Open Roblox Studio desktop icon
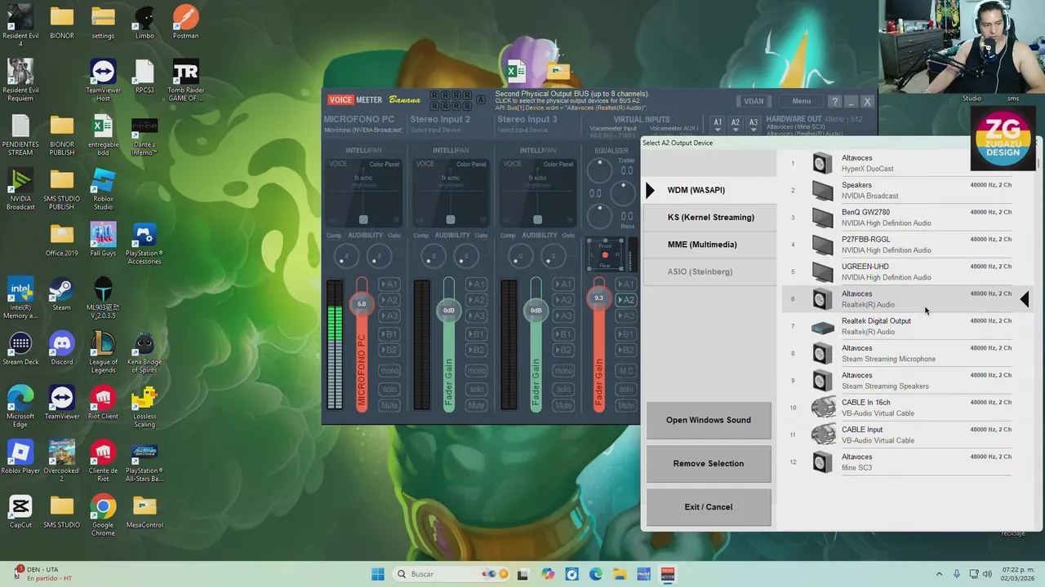Screen dimensions: 1045x587 [x=103, y=189]
